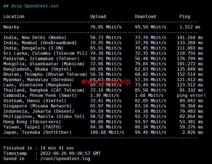Select 'India, Bengaluru (I-ON)' row
Screen dimensions: 212x164
[103, 48]
